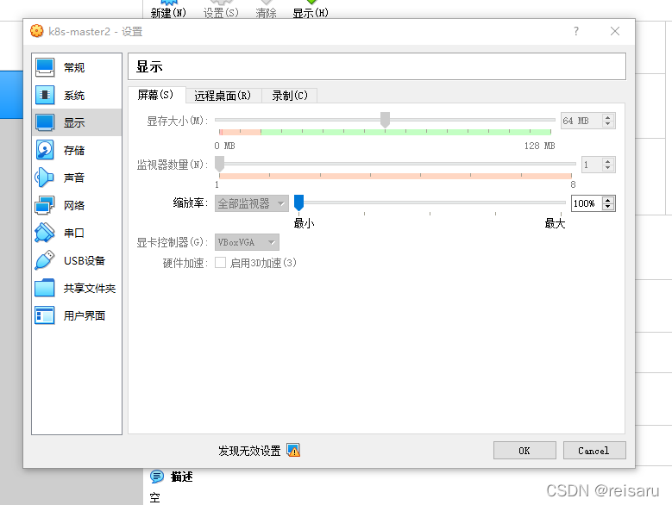Click the 发现无效设置 warning text
672x505 pixels.
249,451
